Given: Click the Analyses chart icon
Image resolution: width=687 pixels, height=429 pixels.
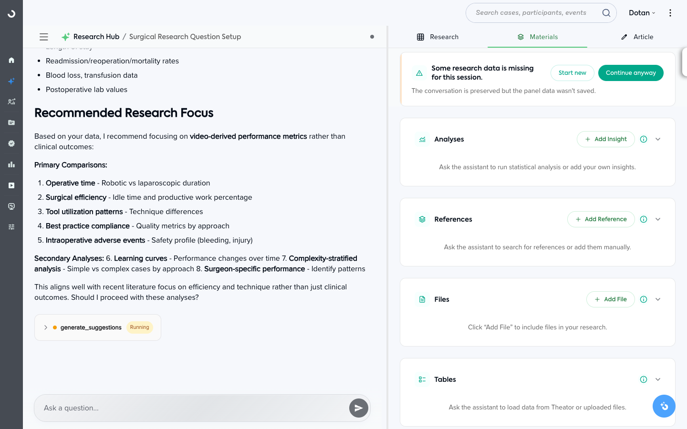Looking at the screenshot, I should (x=422, y=139).
